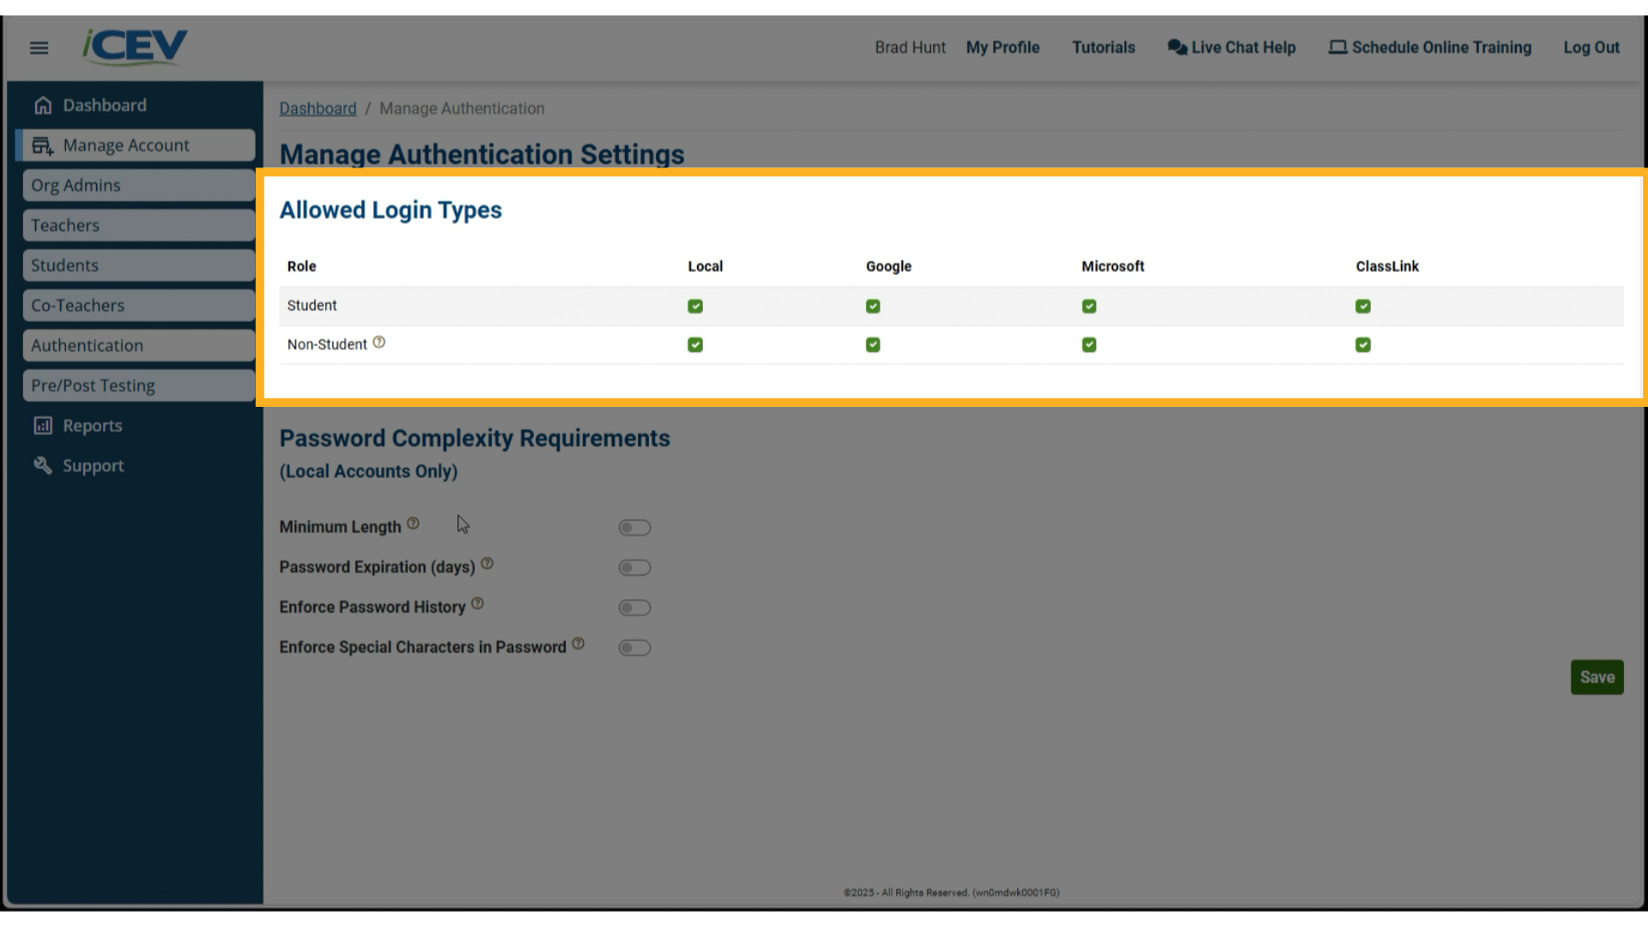
Task: Open Reports via its bar-chart icon
Action: tap(43, 425)
